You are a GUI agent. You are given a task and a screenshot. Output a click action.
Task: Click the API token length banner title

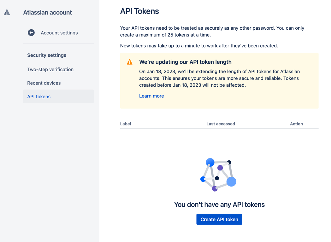tap(185, 62)
